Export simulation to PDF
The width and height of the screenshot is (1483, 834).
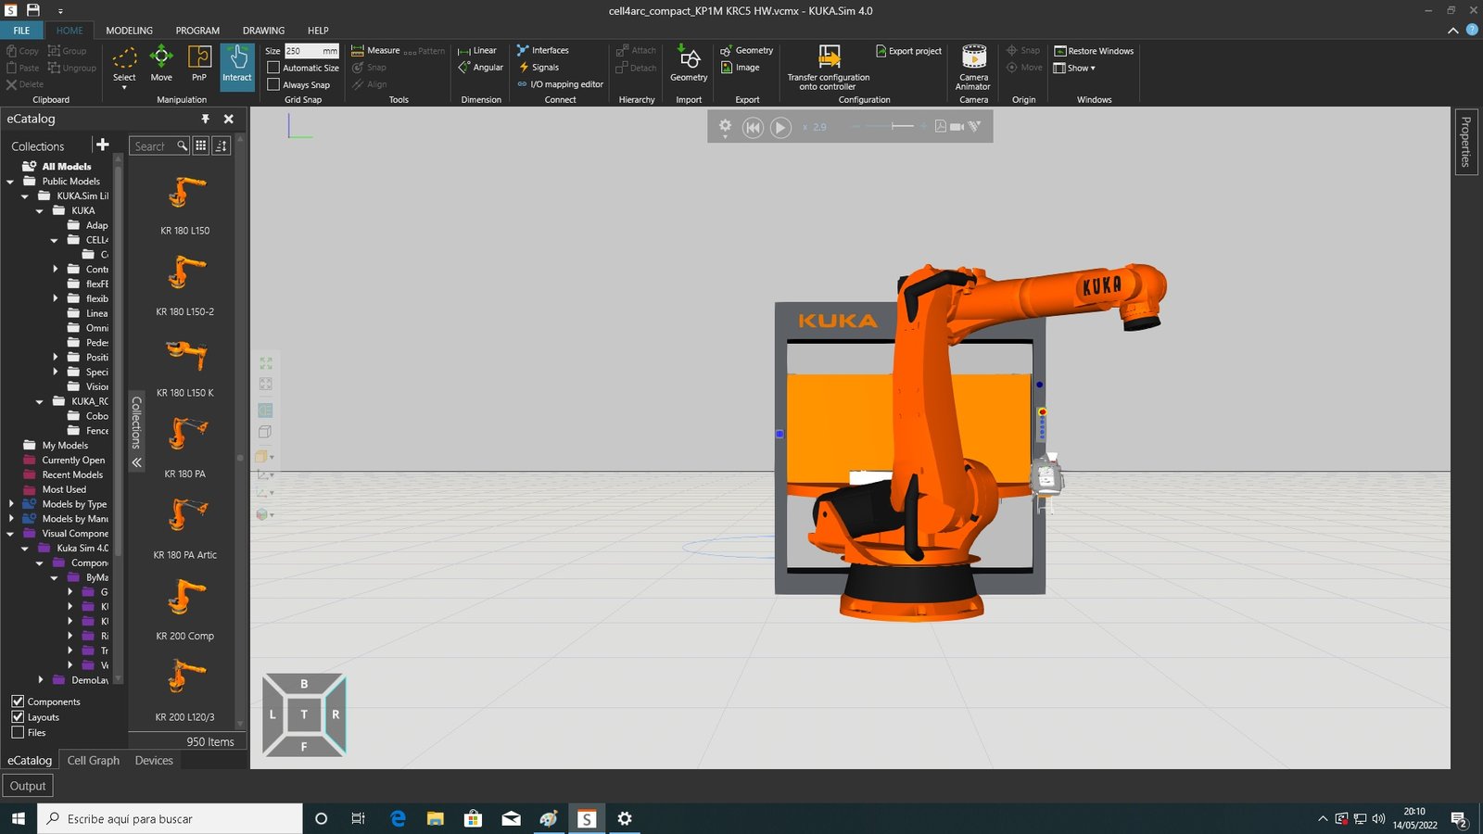pyautogui.click(x=941, y=127)
